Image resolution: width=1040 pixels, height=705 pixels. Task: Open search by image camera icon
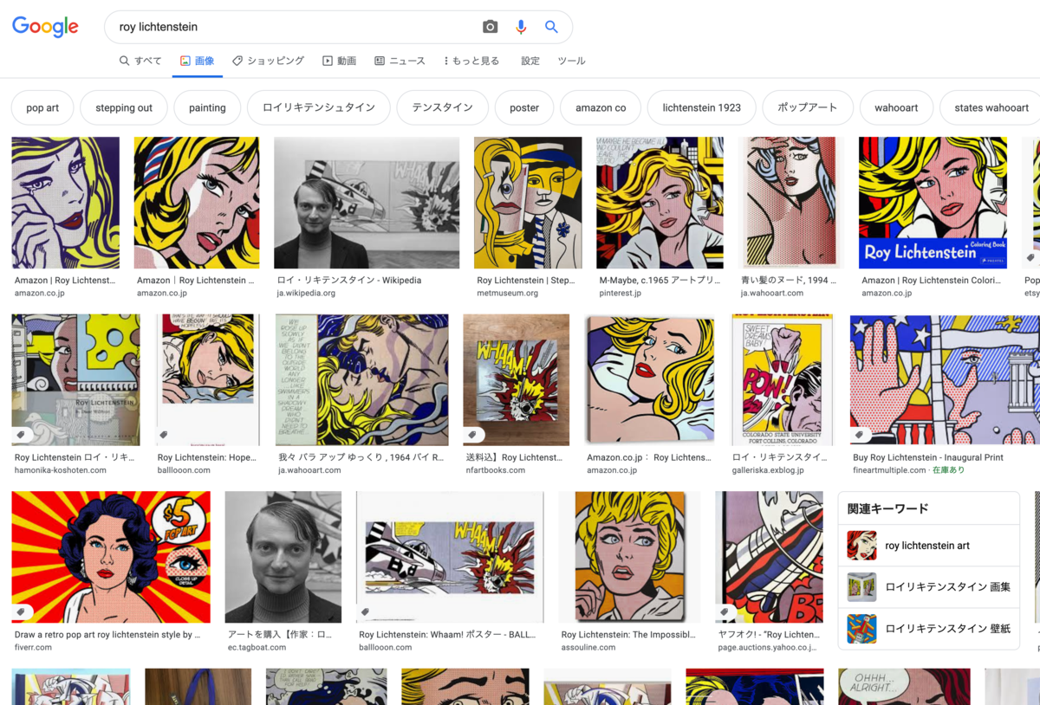tap(491, 27)
